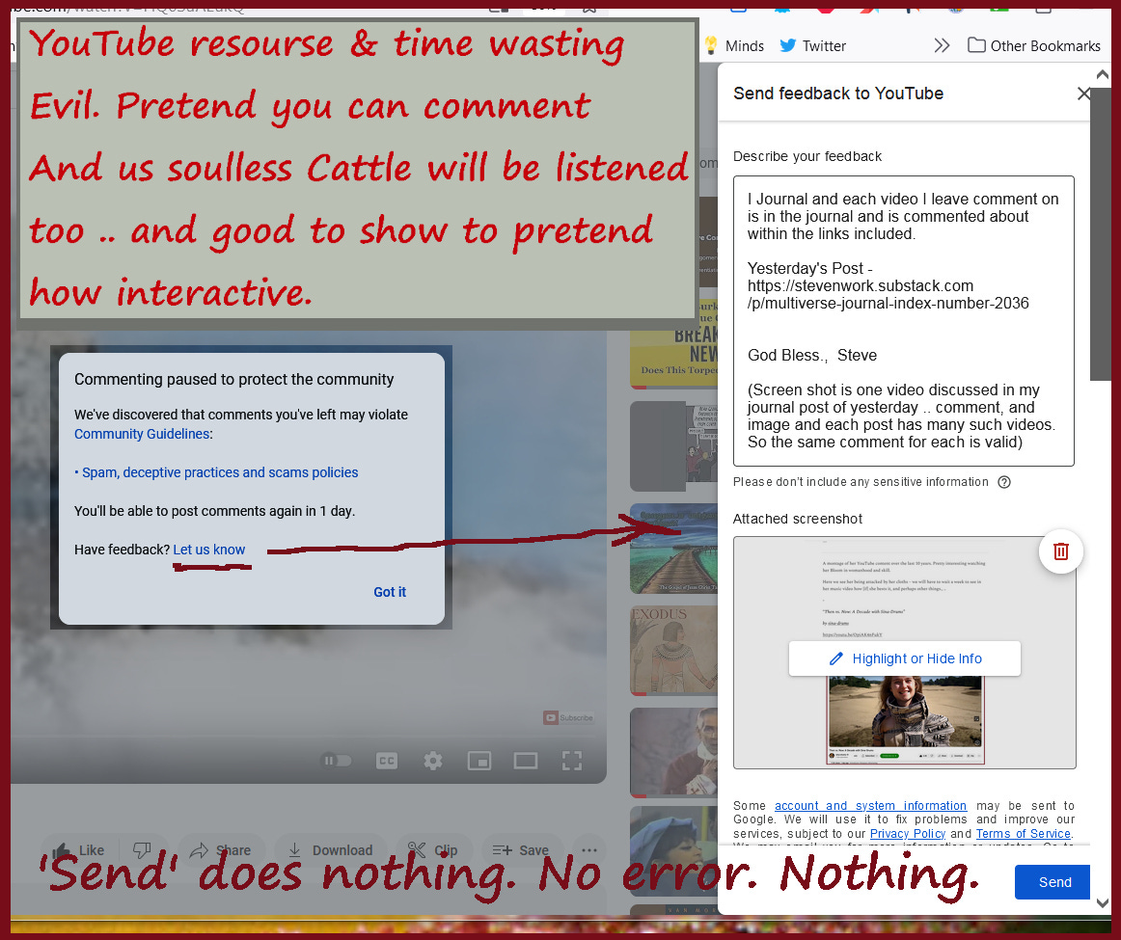Delete the attached screenshot with trash icon

pyautogui.click(x=1061, y=551)
